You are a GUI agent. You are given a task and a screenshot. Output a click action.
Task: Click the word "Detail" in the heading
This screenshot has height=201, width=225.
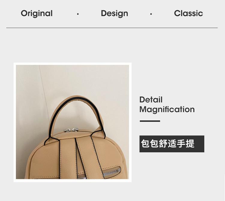coord(151,100)
